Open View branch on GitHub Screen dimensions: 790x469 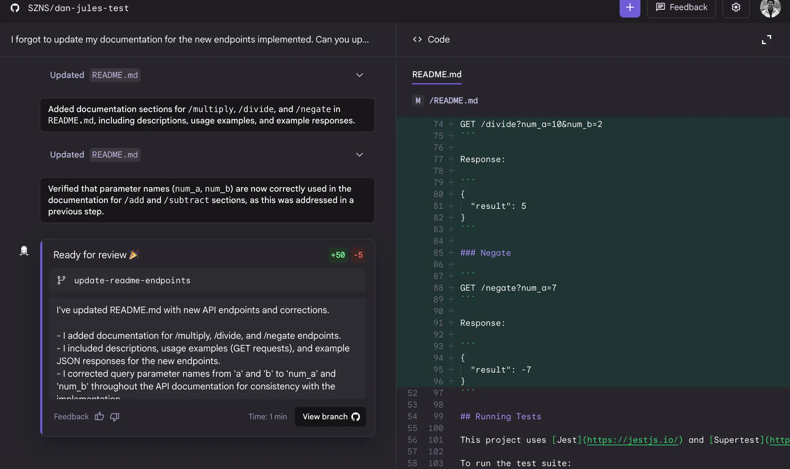[330, 417]
